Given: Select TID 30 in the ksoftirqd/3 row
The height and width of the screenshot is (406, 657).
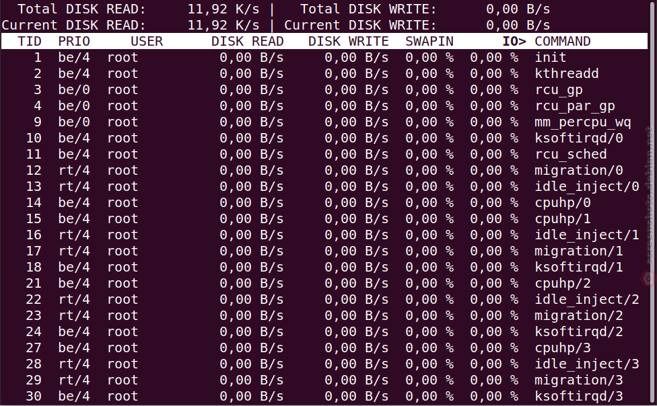Looking at the screenshot, I should tap(34, 397).
